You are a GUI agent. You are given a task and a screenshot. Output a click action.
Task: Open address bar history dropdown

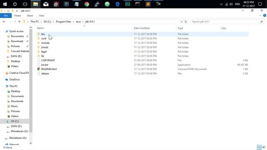(x=181, y=22)
